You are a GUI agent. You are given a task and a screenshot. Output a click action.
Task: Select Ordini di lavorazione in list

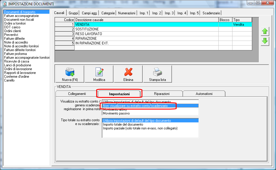coord(26,69)
